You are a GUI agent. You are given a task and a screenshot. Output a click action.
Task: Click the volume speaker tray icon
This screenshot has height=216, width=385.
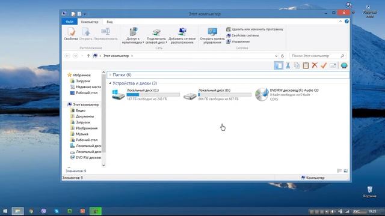[333, 211]
